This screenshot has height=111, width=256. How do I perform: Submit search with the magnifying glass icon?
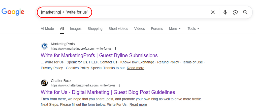245,12
